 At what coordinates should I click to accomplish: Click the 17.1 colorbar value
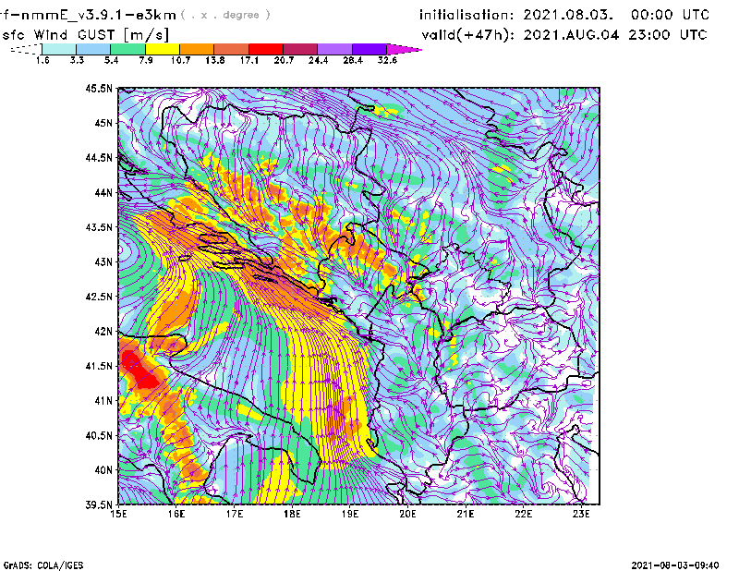tap(249, 60)
